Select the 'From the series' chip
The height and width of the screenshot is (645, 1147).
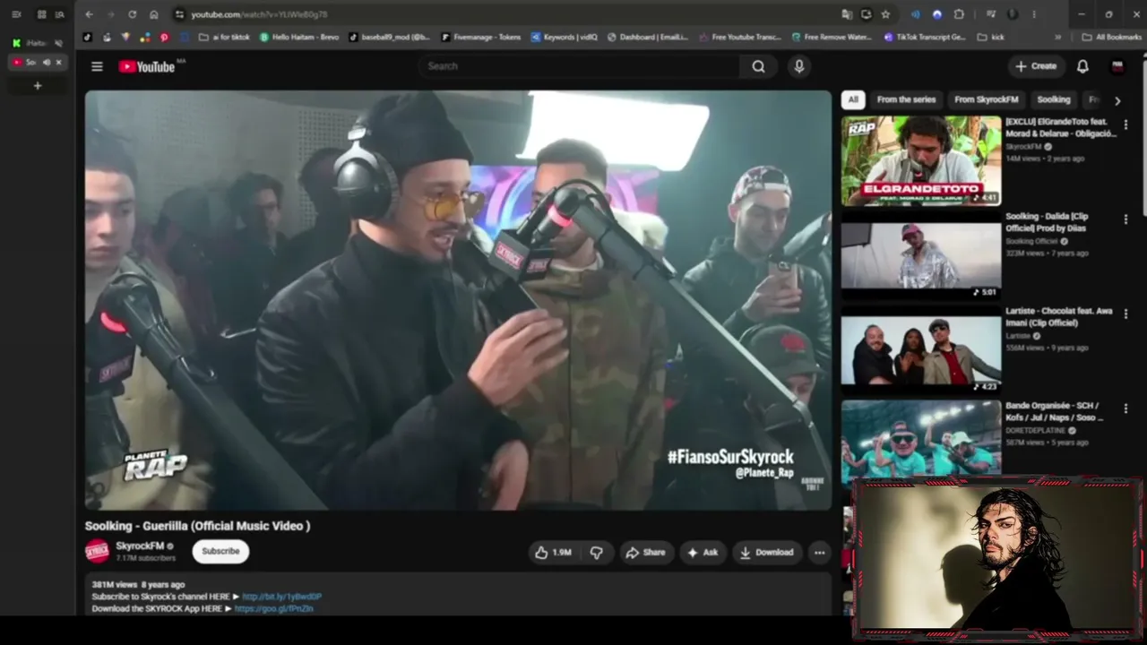pyautogui.click(x=906, y=100)
